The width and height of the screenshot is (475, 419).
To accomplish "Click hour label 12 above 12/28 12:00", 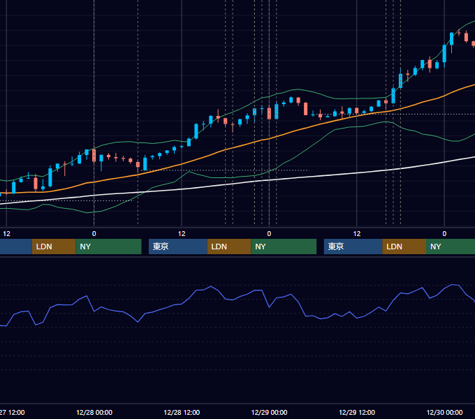I will tap(182, 234).
